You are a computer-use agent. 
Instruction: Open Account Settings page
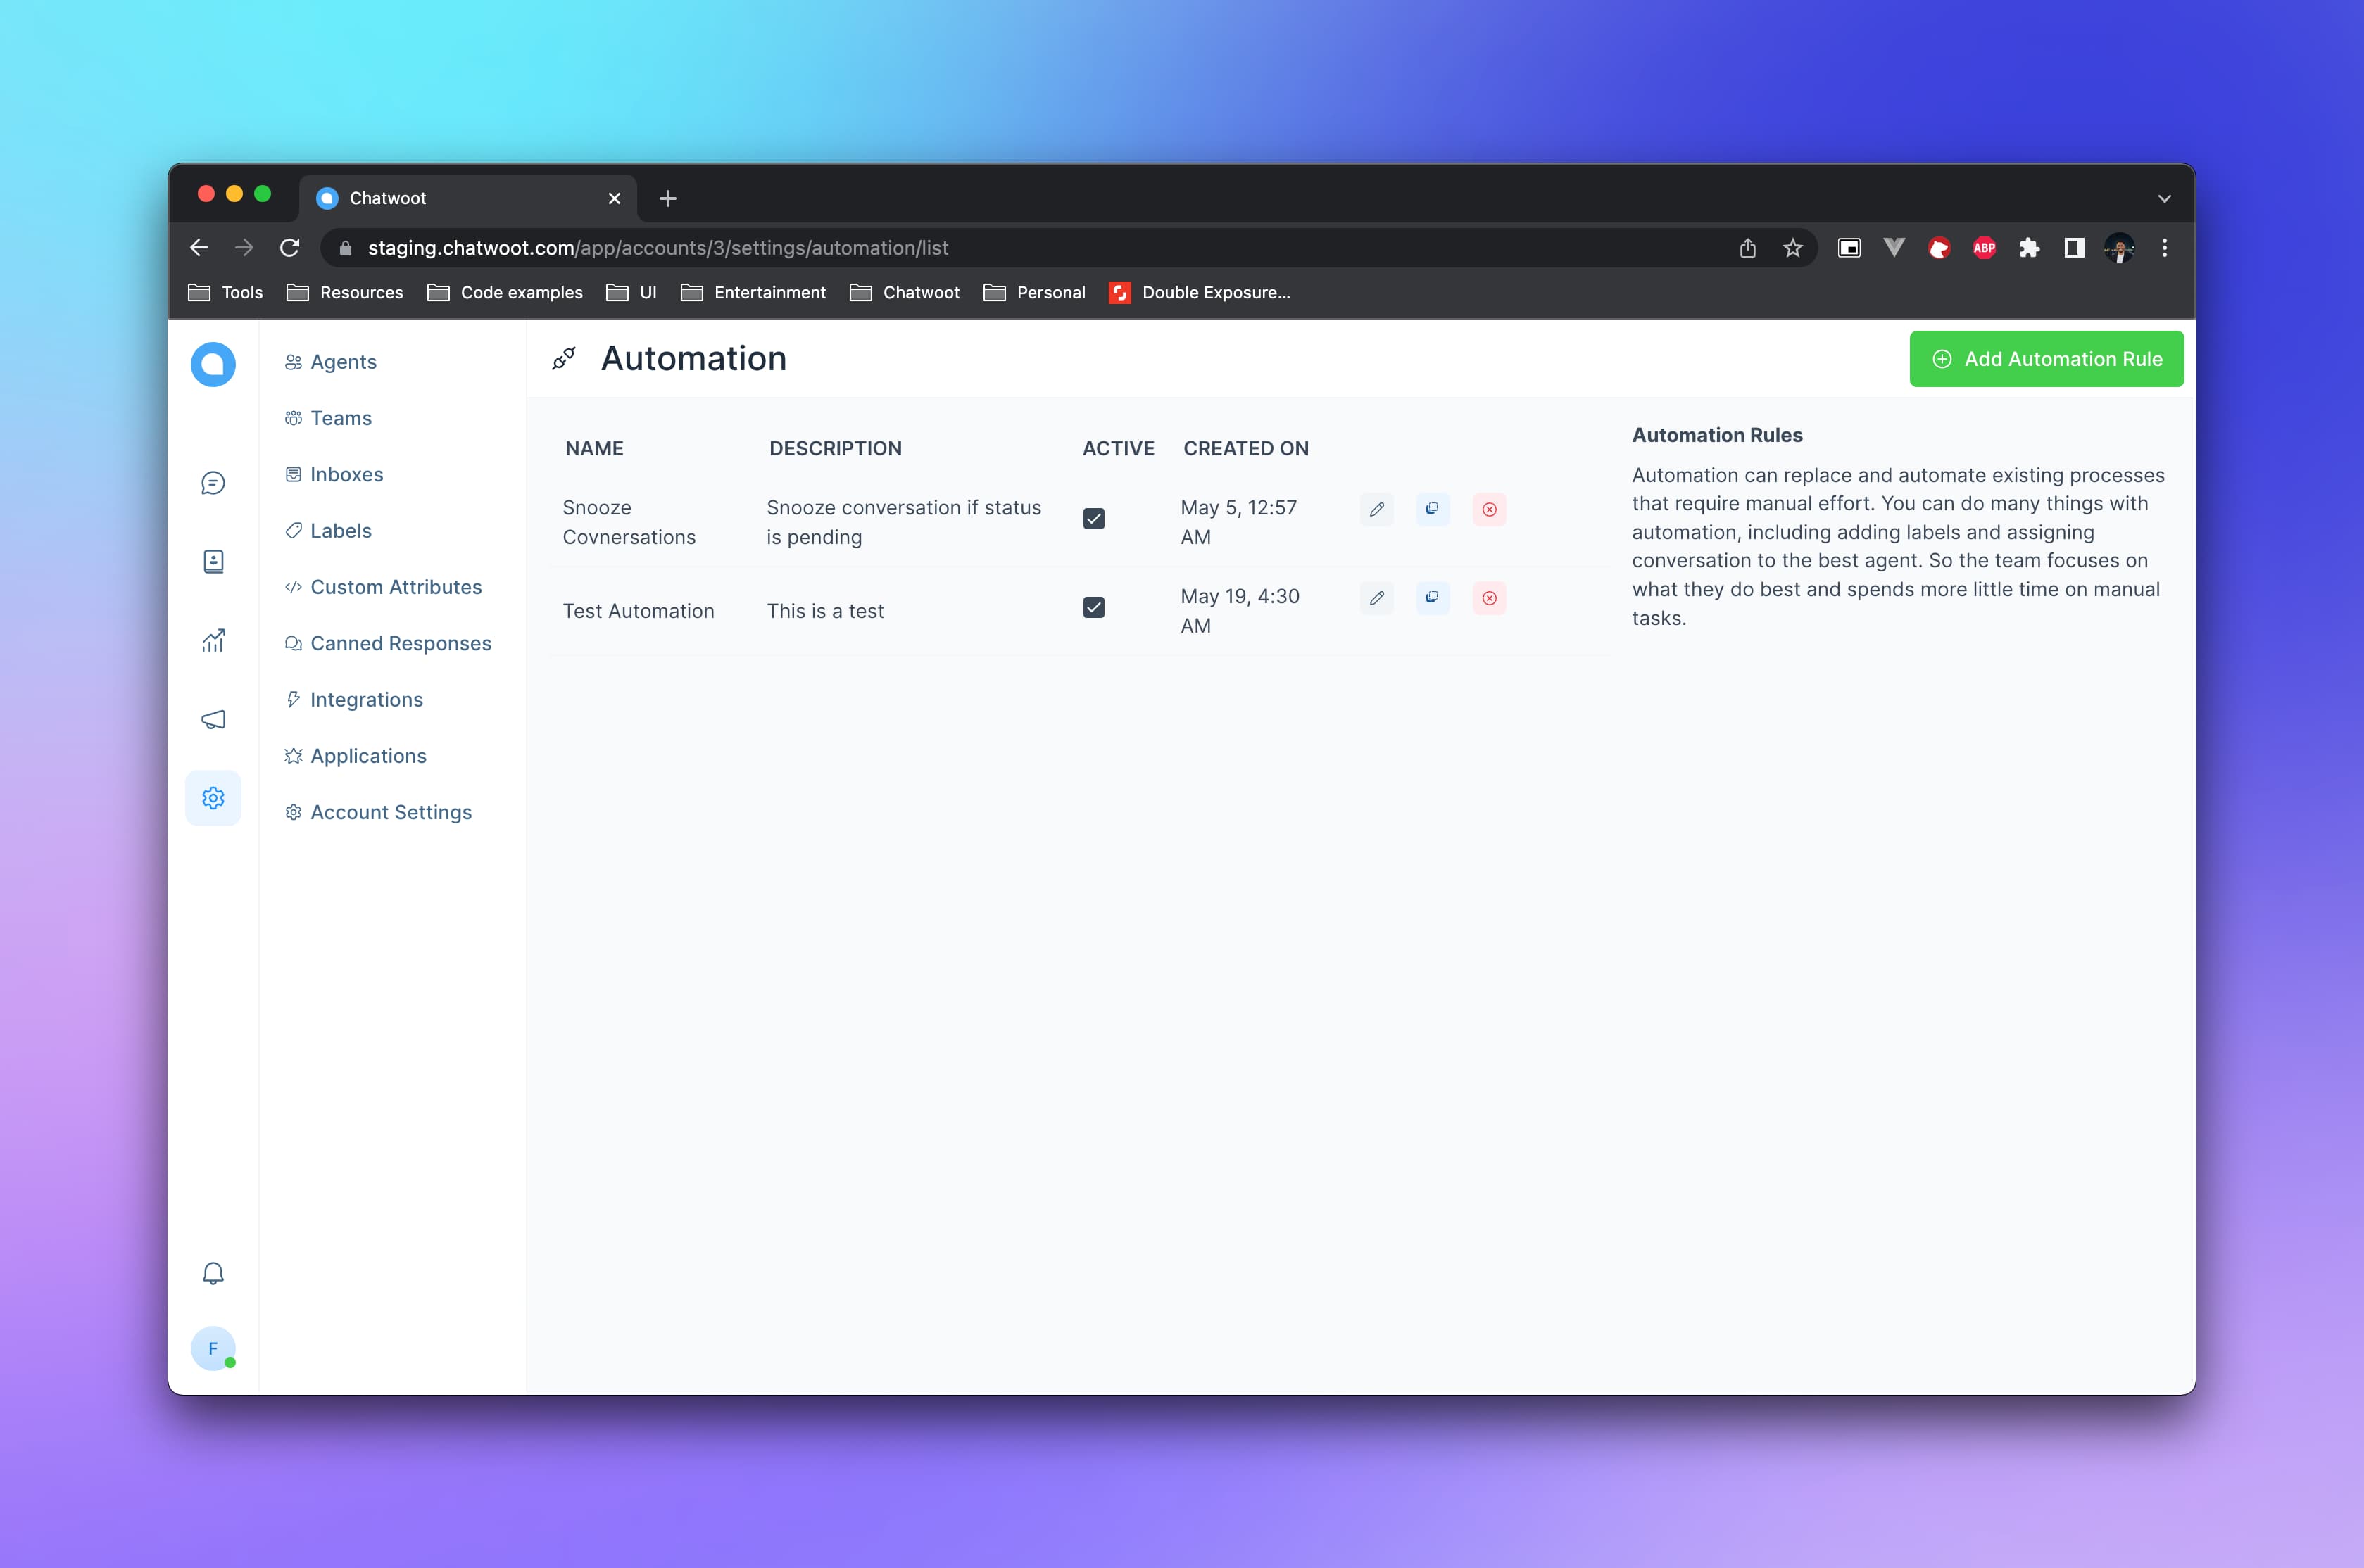390,810
